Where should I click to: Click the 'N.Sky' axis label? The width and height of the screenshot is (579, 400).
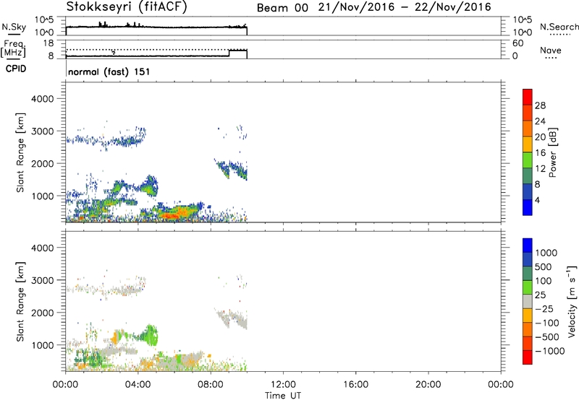[x=14, y=27]
